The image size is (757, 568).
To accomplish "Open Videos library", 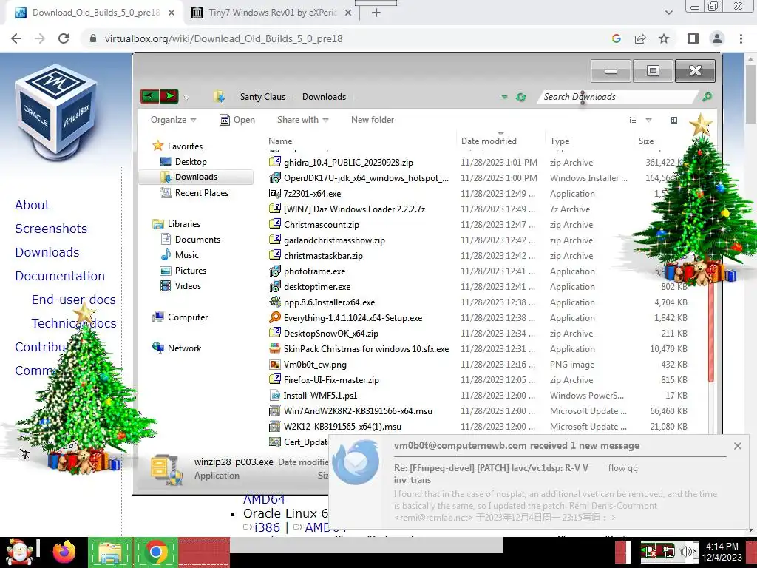I will (180, 286).
